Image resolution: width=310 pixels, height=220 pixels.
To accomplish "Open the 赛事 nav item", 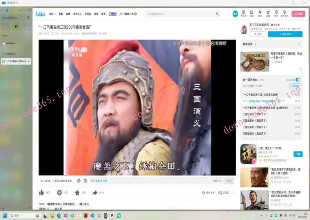I will [104, 14].
